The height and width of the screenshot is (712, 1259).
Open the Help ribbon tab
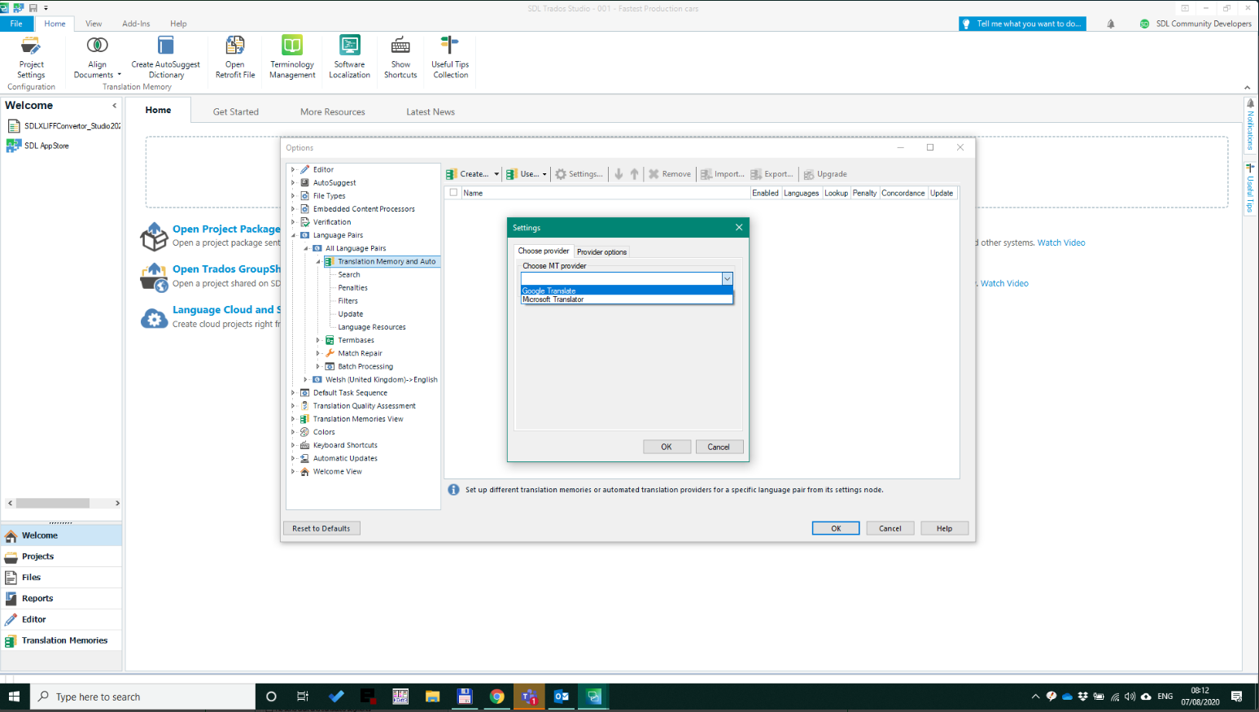pyautogui.click(x=178, y=24)
